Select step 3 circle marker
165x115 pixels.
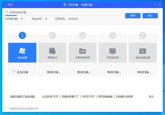click(82, 35)
